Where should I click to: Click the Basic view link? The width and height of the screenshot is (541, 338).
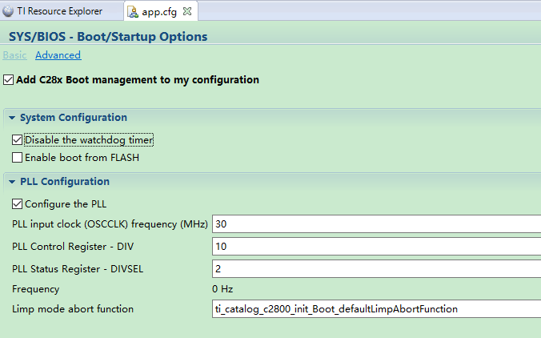pyautogui.click(x=14, y=55)
